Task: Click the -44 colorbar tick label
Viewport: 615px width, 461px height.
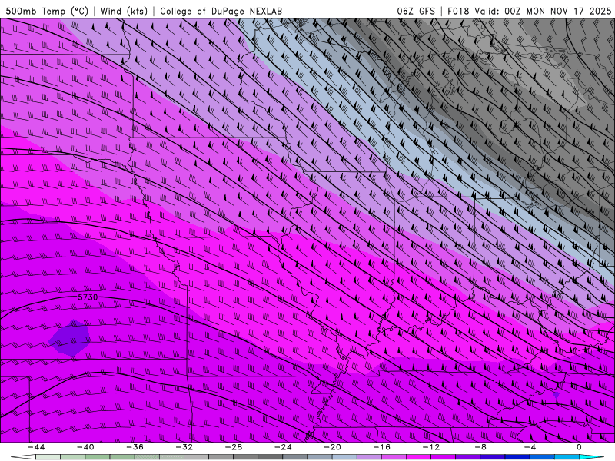Action: click(36, 447)
